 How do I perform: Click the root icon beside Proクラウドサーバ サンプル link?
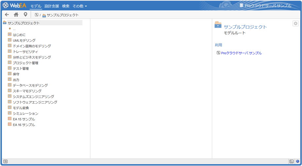pos(218,53)
